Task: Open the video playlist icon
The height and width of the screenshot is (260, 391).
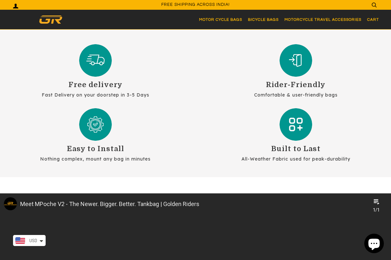Action: [x=376, y=201]
